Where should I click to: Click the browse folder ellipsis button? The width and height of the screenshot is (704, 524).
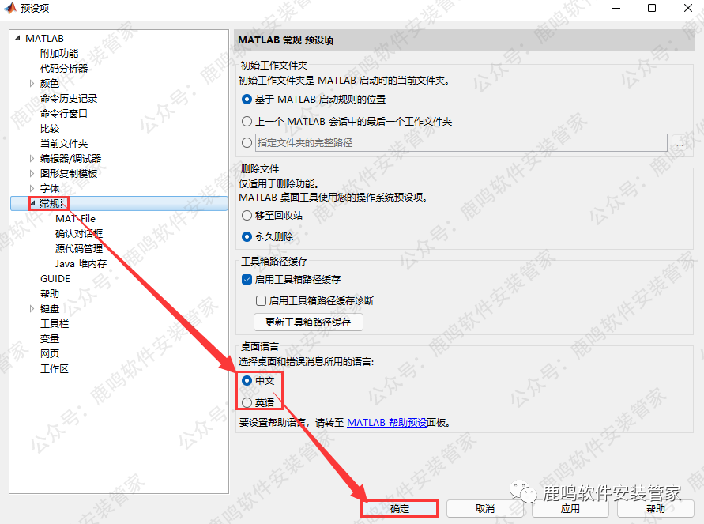680,143
